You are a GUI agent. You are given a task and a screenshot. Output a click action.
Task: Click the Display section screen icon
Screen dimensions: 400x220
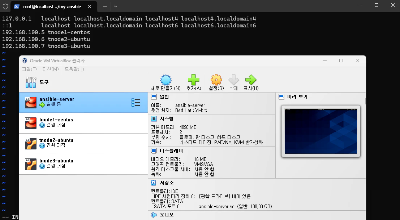click(x=154, y=151)
